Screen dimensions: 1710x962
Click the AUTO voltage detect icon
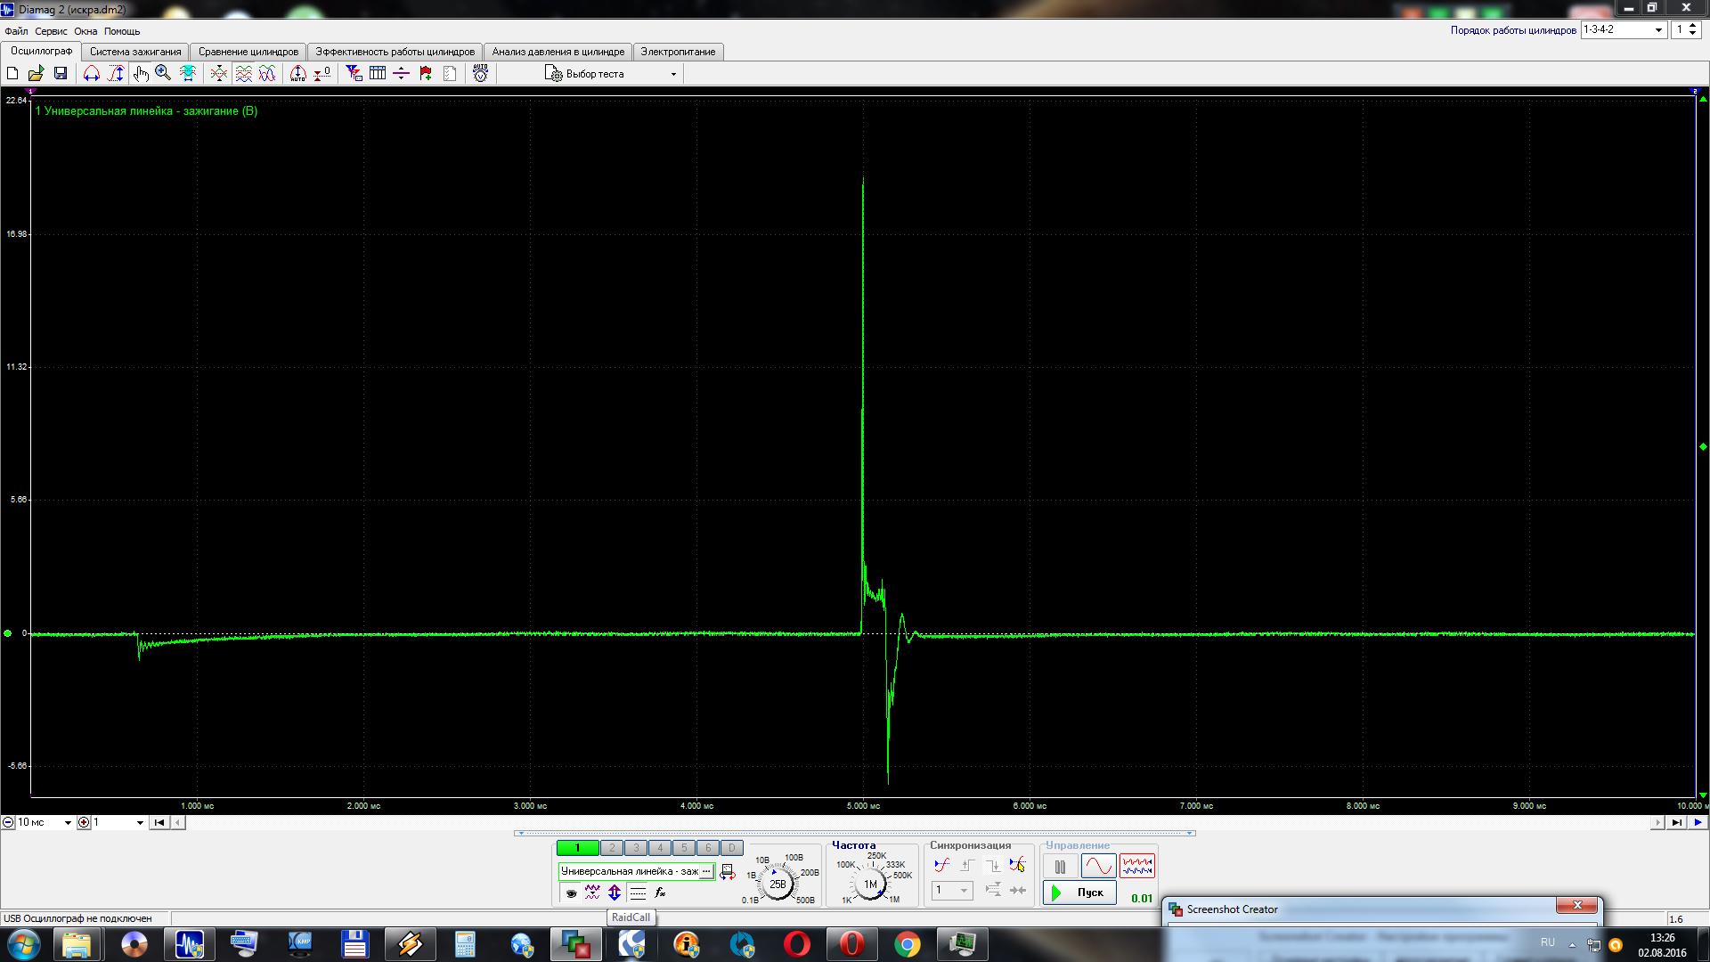(481, 74)
